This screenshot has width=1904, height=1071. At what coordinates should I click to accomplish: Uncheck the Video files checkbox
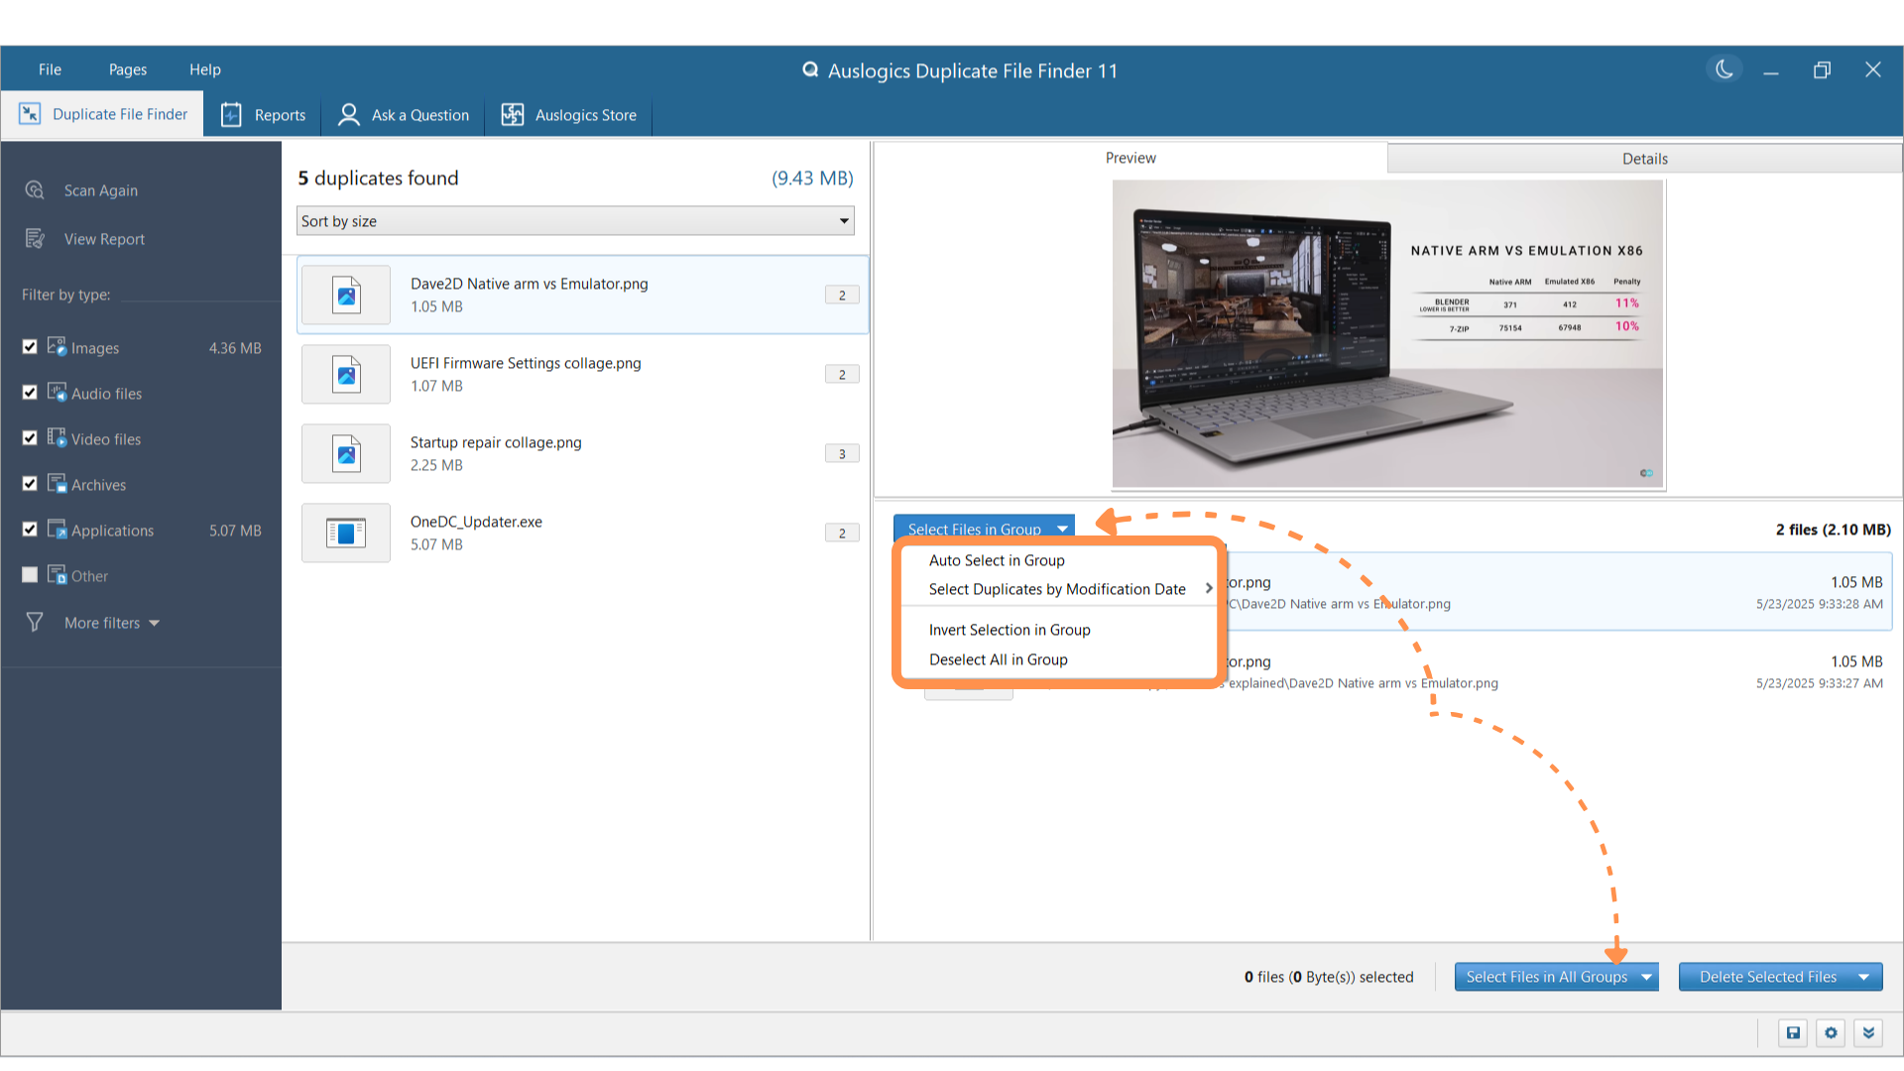pyautogui.click(x=30, y=438)
